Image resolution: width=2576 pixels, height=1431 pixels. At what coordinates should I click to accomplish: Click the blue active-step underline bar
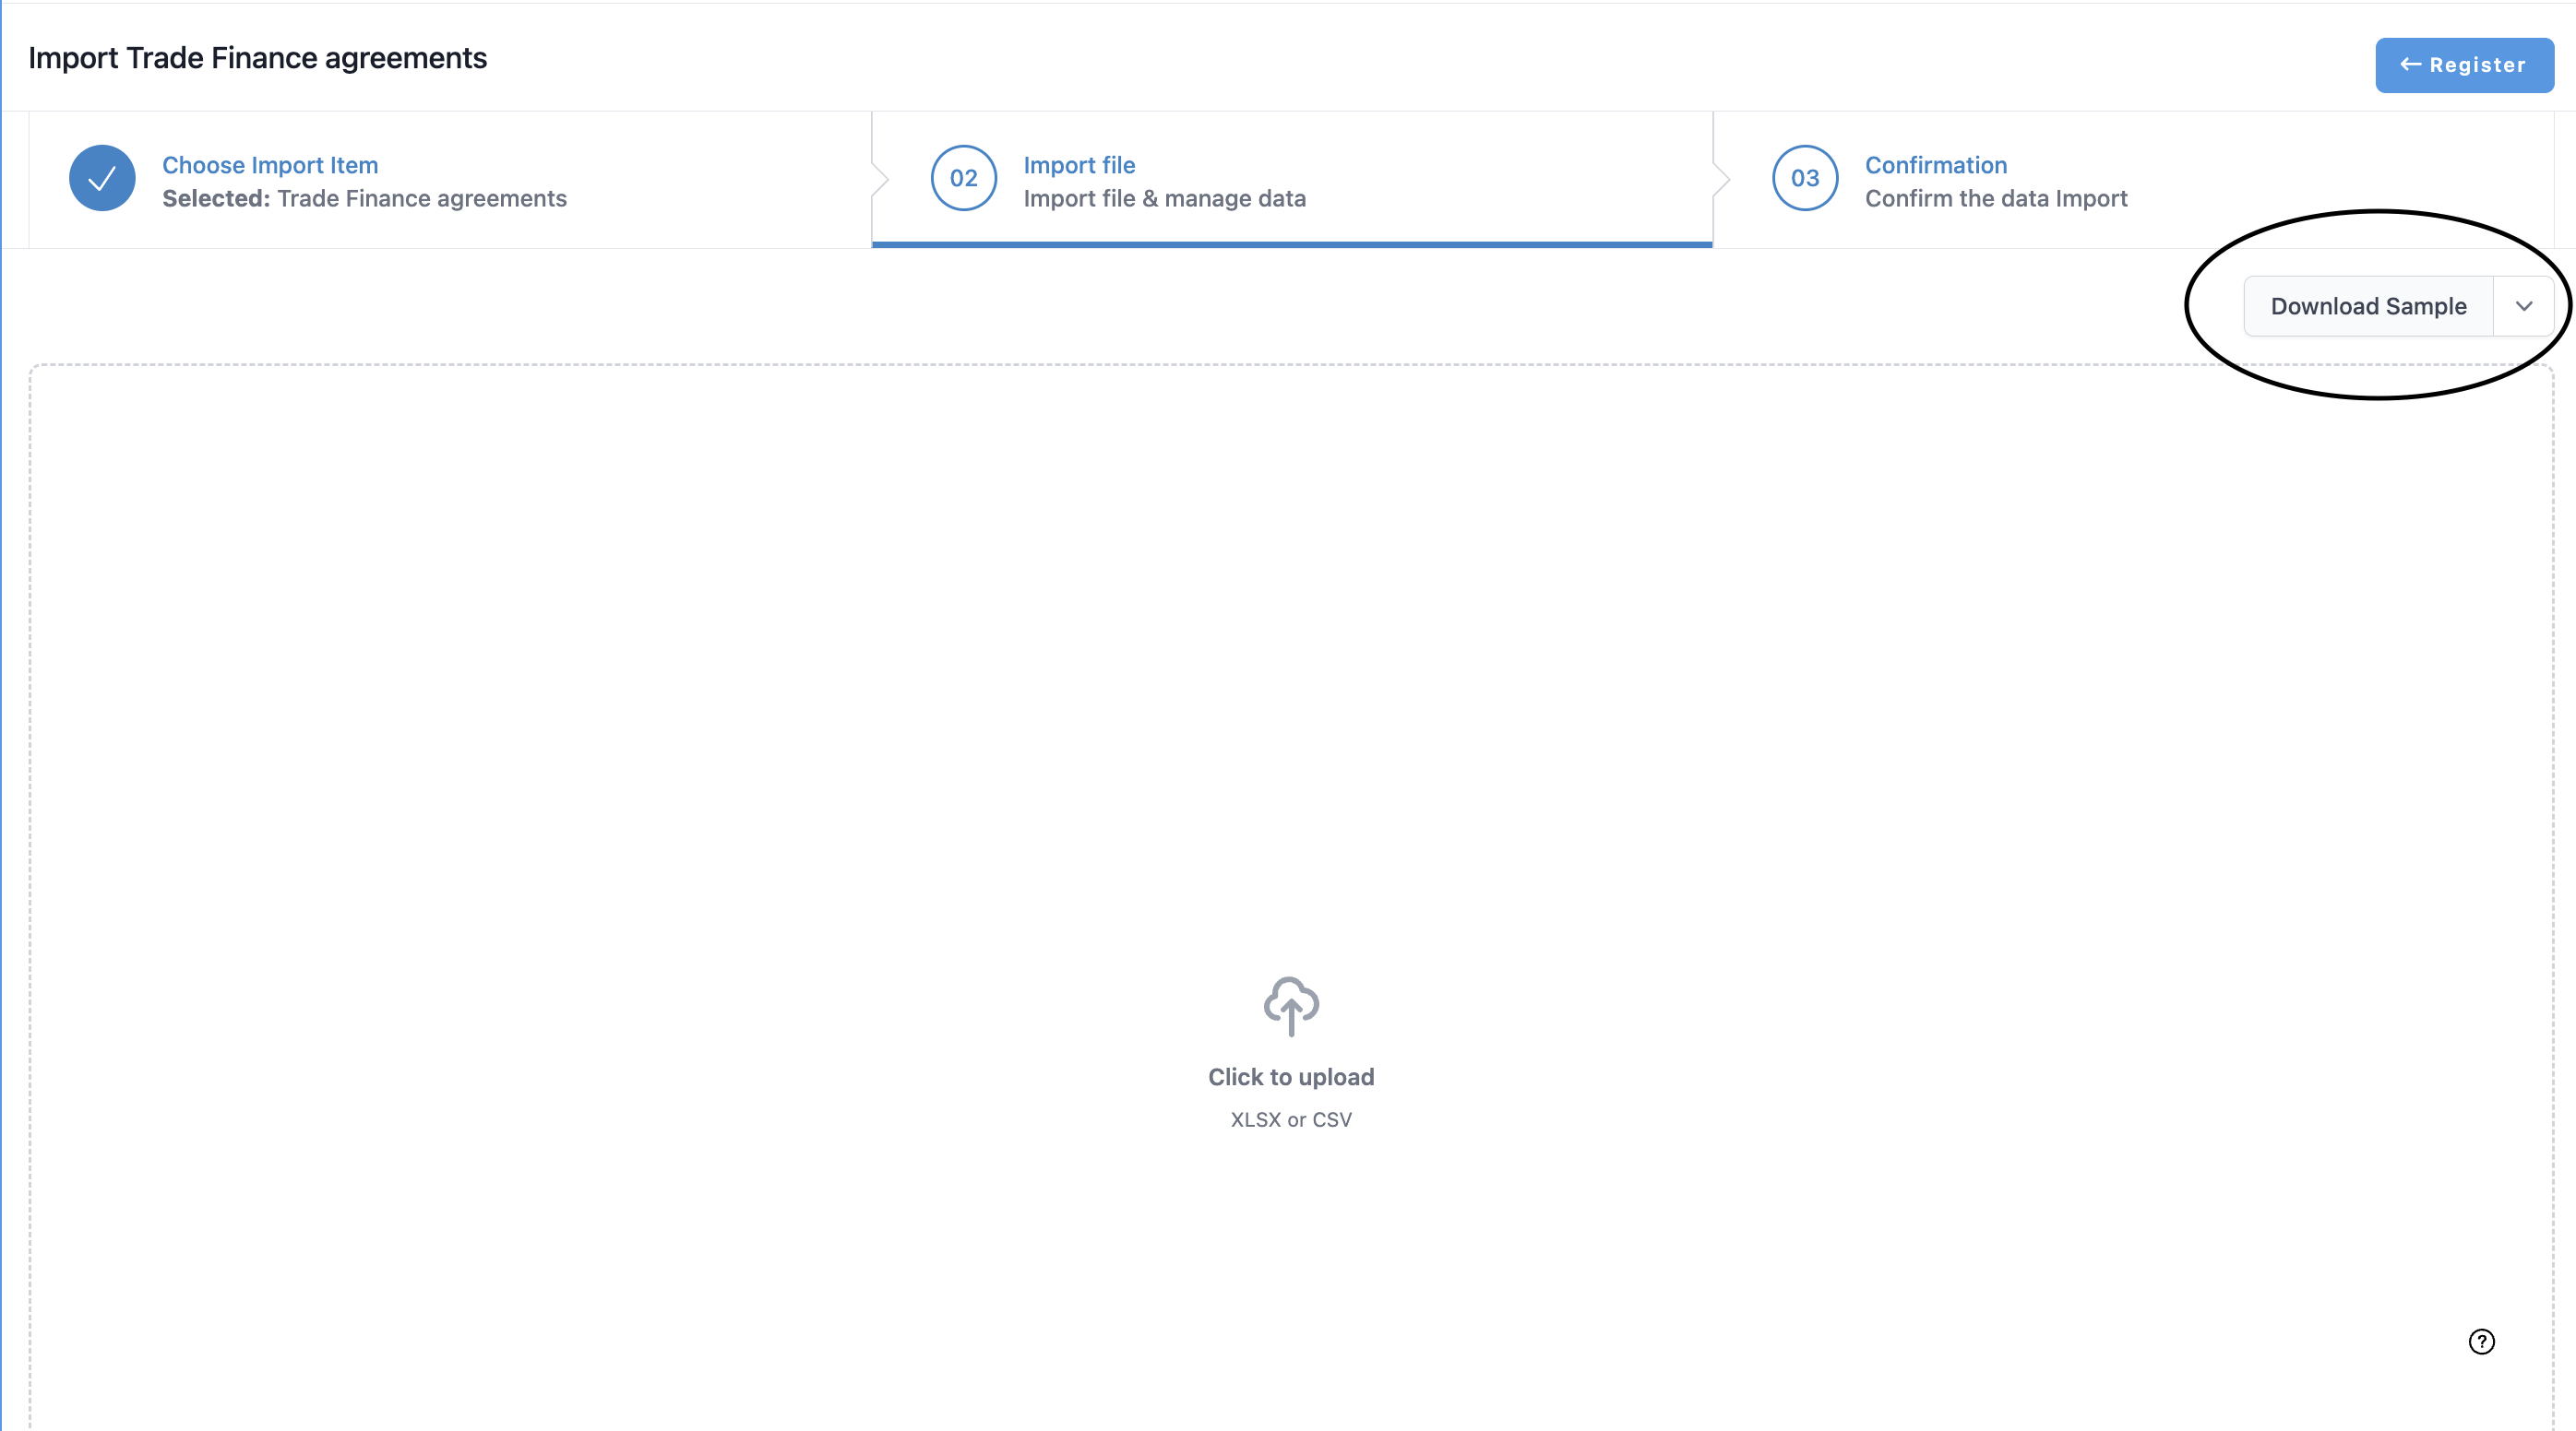1291,243
